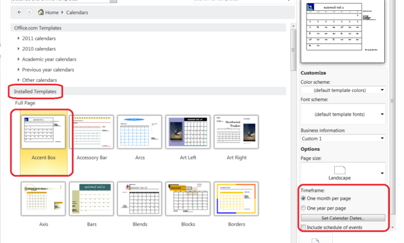Go to Home in the breadcrumb

tap(52, 12)
